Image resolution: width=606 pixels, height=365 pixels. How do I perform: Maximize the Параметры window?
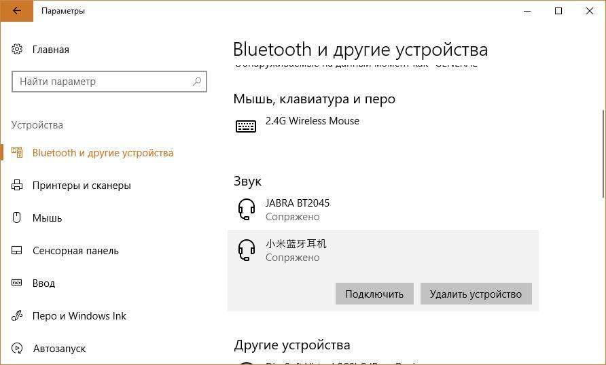pyautogui.click(x=558, y=11)
